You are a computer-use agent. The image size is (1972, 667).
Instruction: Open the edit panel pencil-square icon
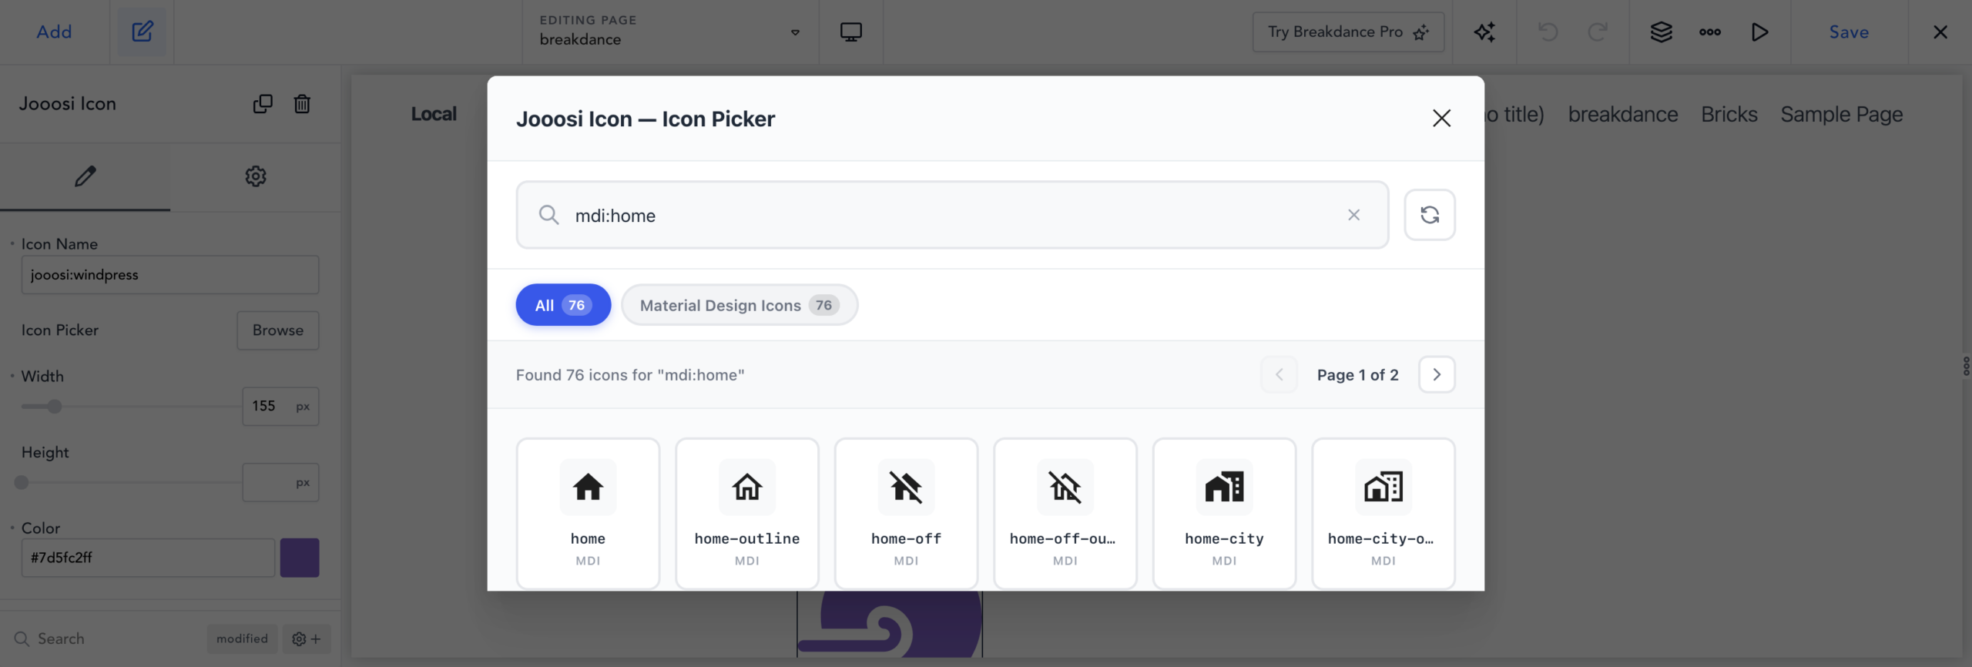pos(143,32)
